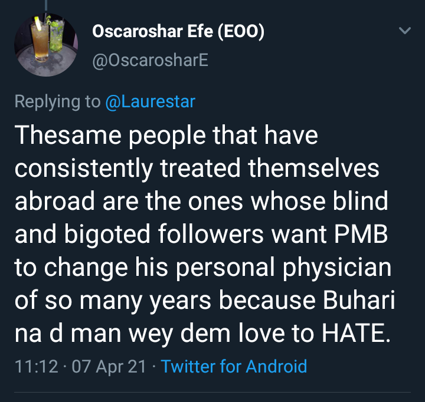Click the capitalized word 'HATE.'
Image resolution: width=425 pixels, height=402 pixels.
tap(356, 333)
